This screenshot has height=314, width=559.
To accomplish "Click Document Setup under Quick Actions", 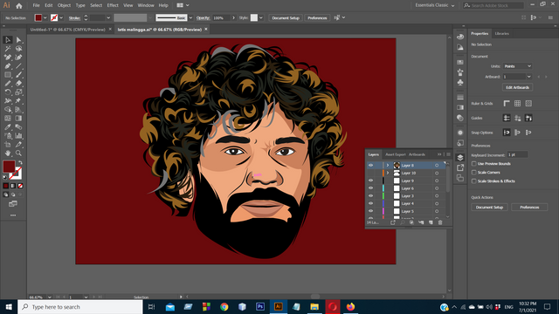I will pos(489,208).
